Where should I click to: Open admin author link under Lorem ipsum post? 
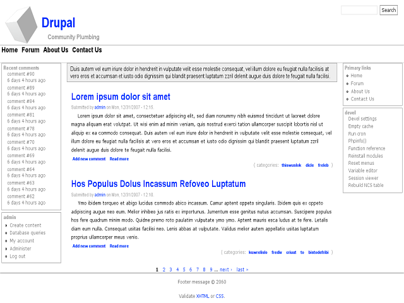click(100, 107)
